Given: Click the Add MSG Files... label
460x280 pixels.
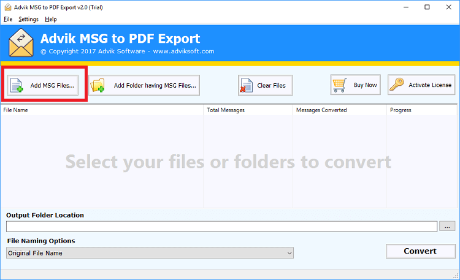Looking at the screenshot, I should pyautogui.click(x=53, y=85).
